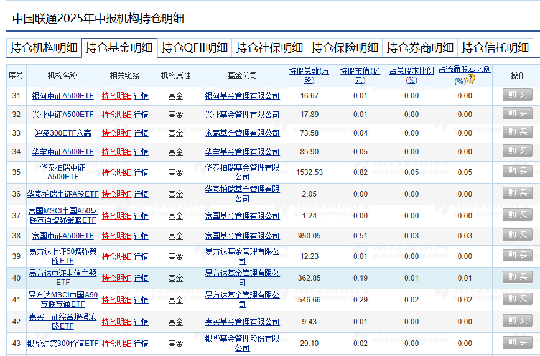
Task: Click 行情 for 银河中证A500ETF row
Action: click(141, 96)
